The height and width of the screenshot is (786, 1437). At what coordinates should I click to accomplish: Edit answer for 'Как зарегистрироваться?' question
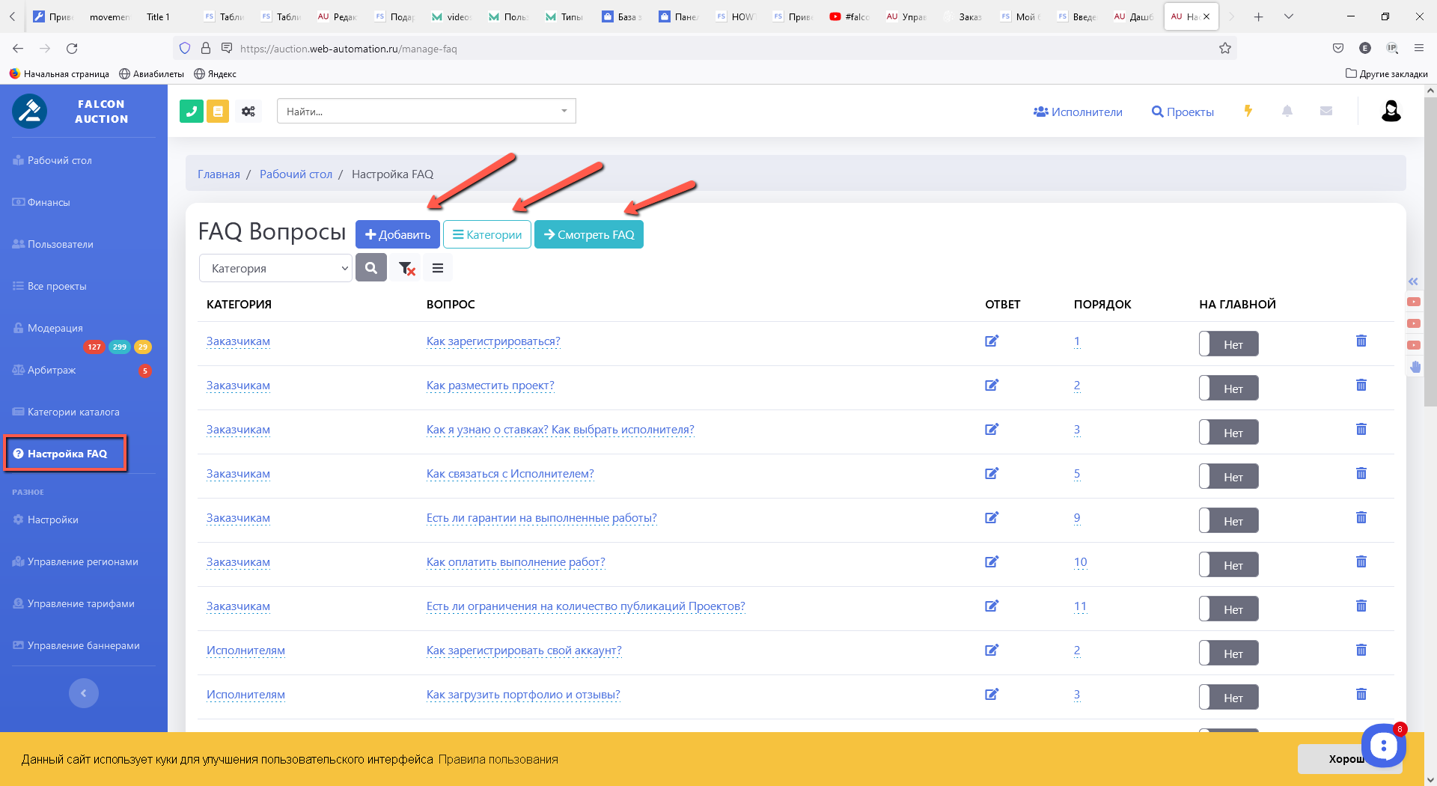992,341
